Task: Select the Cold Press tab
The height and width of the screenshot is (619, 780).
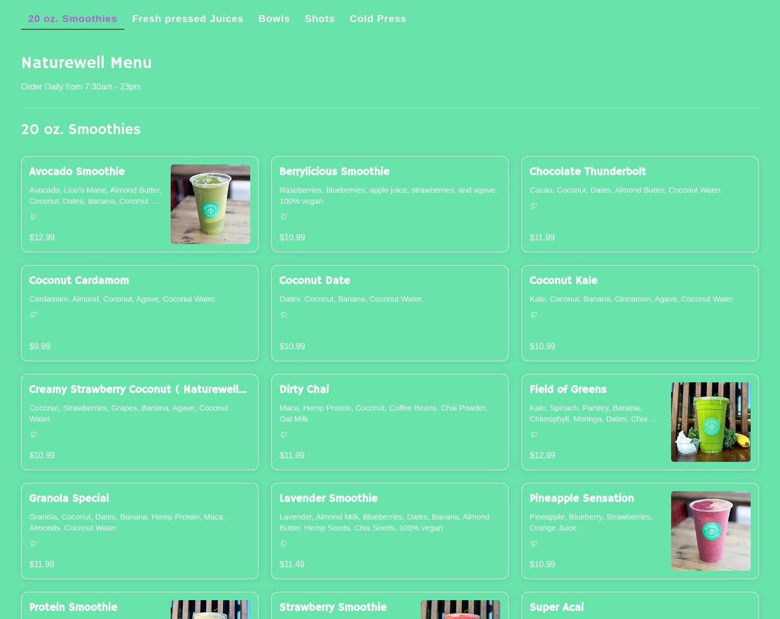Action: point(377,18)
